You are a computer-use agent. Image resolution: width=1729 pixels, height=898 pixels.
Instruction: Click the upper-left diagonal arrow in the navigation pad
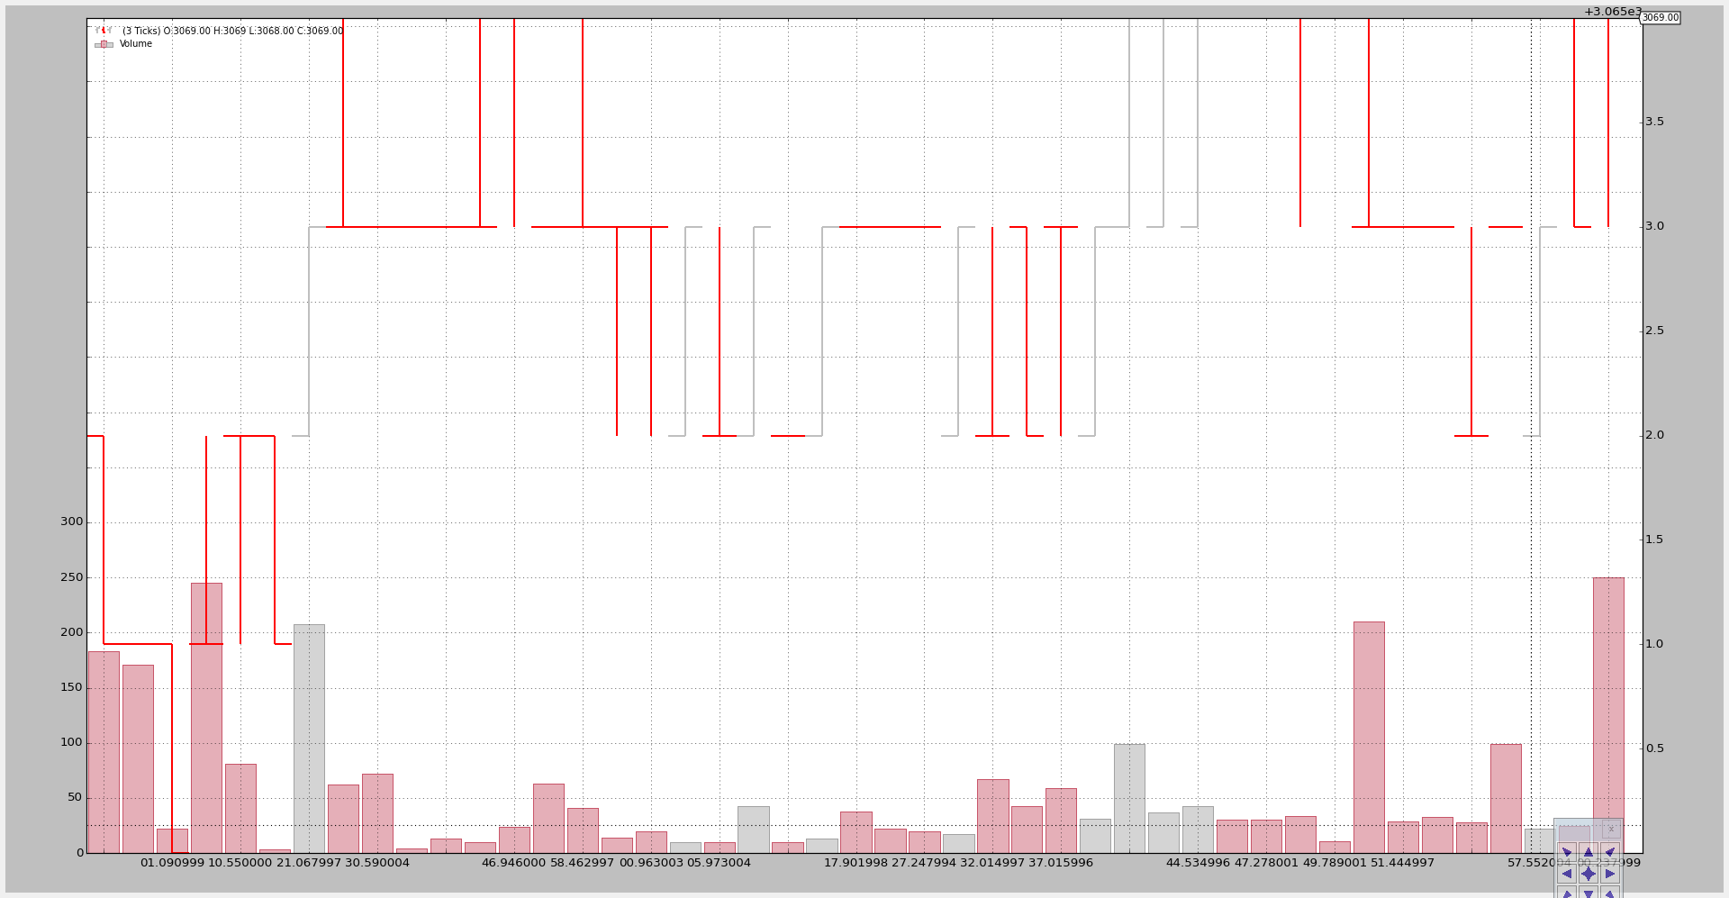pos(1567,852)
